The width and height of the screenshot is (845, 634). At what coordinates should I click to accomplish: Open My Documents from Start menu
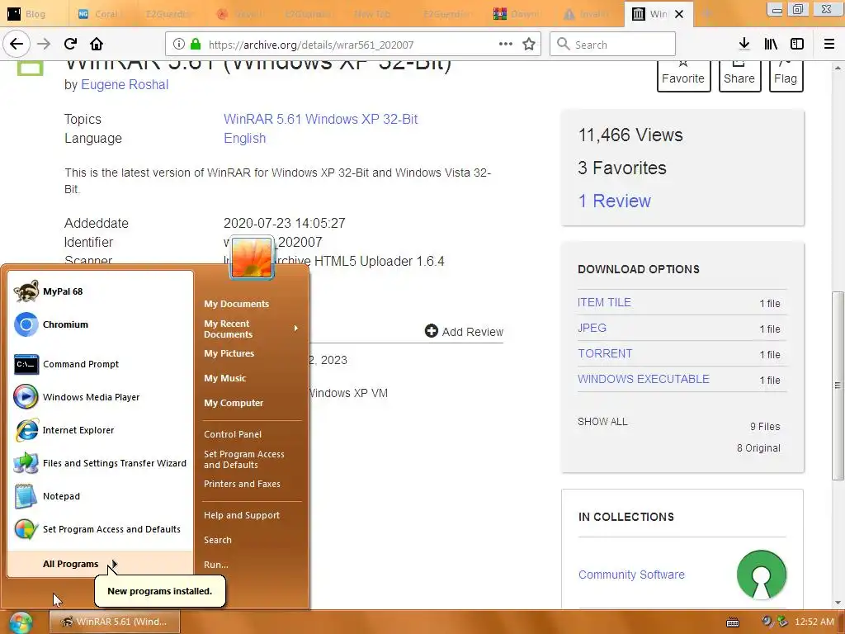coord(237,304)
